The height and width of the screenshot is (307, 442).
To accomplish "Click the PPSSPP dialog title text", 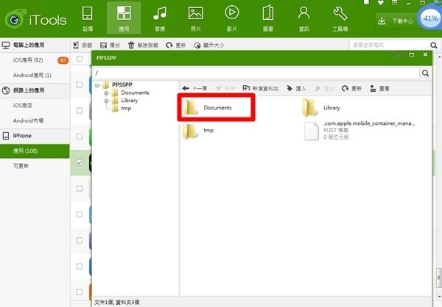I will click(106, 58).
